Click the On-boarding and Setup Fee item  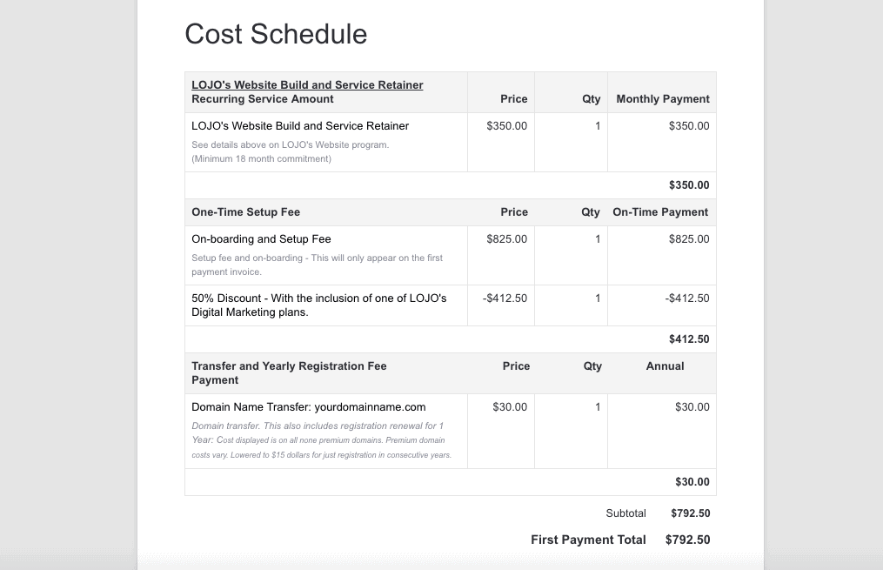tap(261, 239)
